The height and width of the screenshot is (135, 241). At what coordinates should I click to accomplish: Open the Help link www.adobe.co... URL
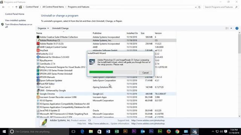[x=99, y=123]
